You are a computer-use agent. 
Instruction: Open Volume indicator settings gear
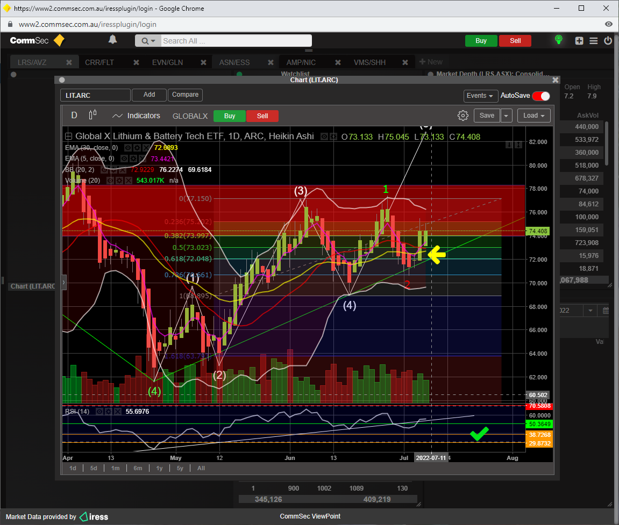pyautogui.click(x=119, y=181)
